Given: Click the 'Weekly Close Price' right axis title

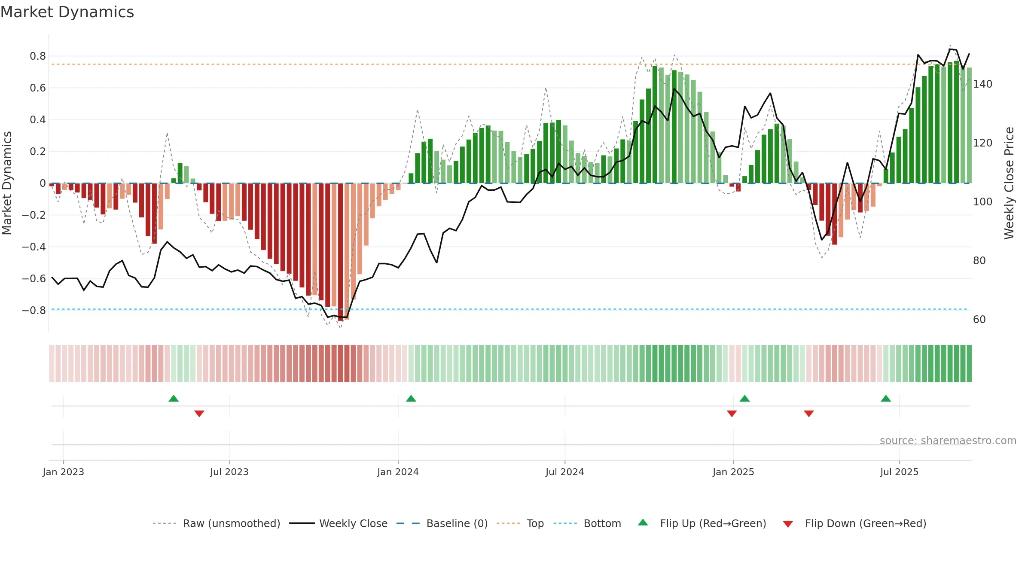Looking at the screenshot, I should pyautogui.click(x=1009, y=183).
